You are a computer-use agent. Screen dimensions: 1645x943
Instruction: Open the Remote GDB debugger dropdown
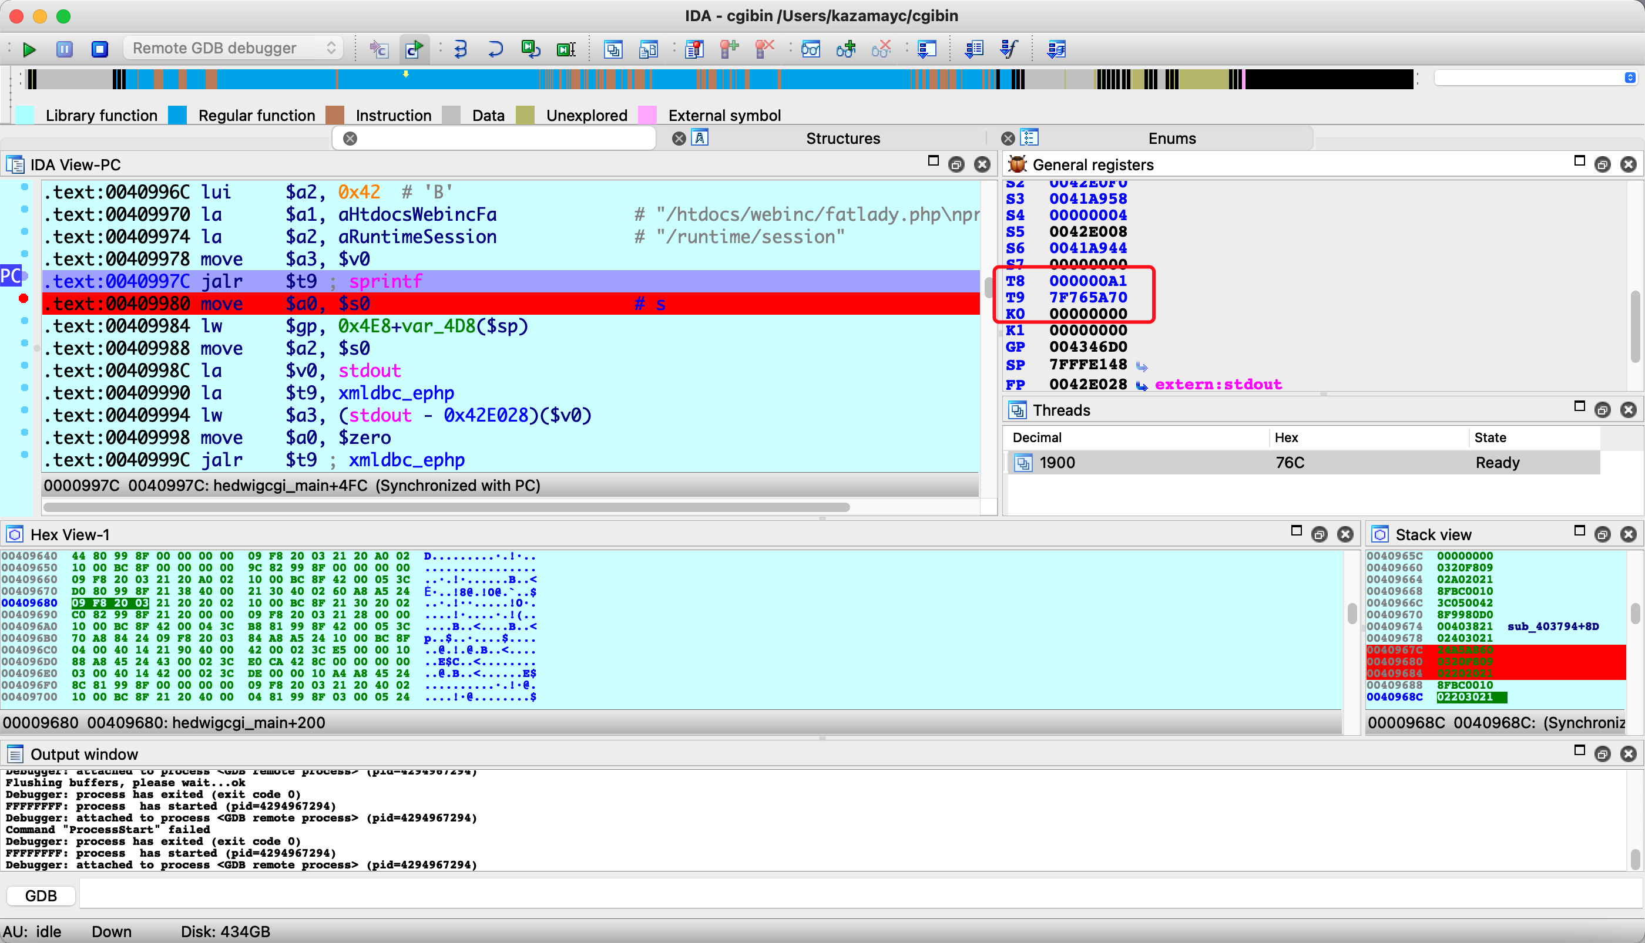point(233,49)
